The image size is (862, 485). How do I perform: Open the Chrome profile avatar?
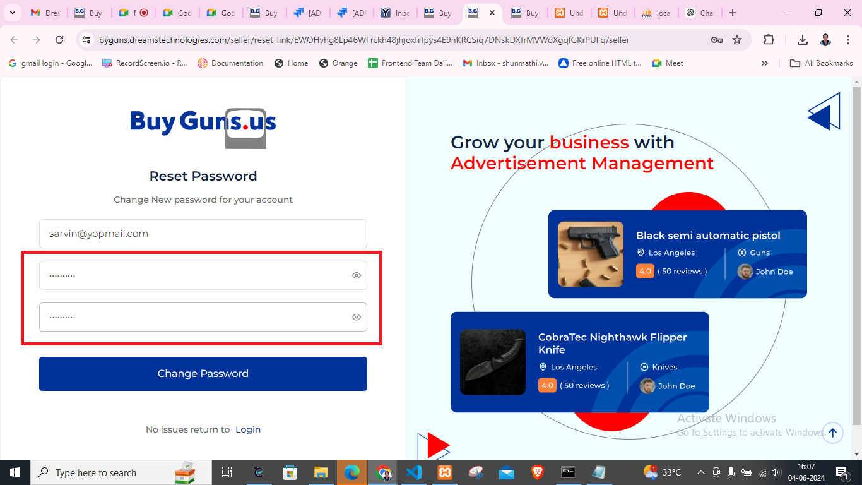825,40
